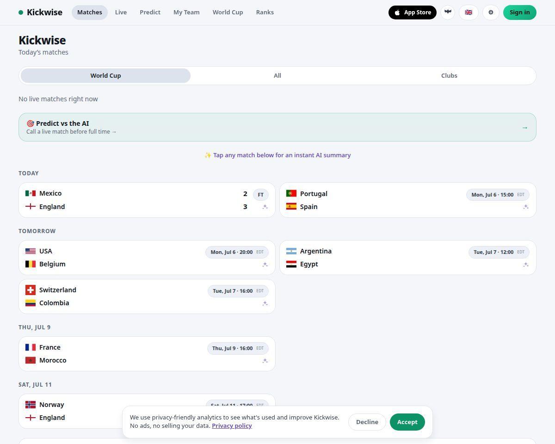Screen dimensions: 555x444
Task: Click the Colombia flag icon
Action: pyautogui.click(x=31, y=303)
